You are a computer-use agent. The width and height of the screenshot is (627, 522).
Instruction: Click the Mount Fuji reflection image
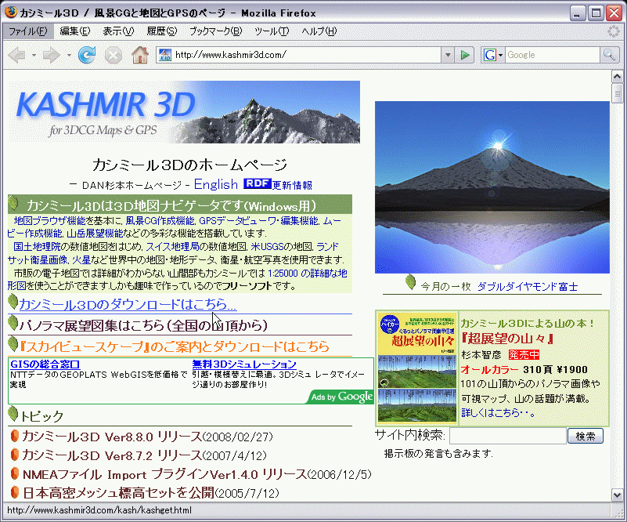pos(492,187)
